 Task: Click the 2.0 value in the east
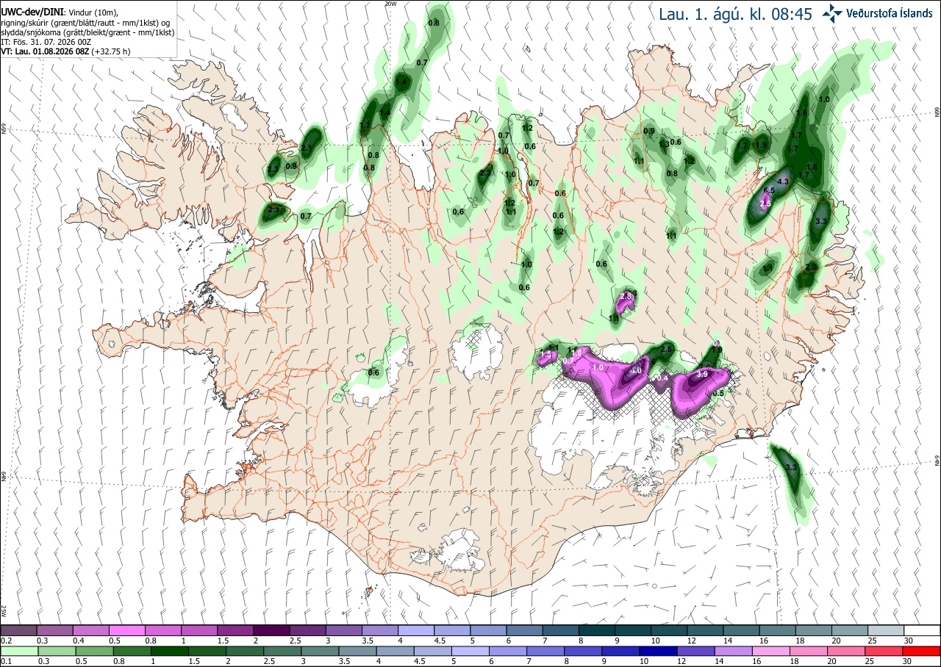(x=811, y=267)
